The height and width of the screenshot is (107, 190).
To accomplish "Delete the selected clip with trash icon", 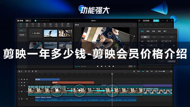I will pyautogui.click(x=36, y=71).
